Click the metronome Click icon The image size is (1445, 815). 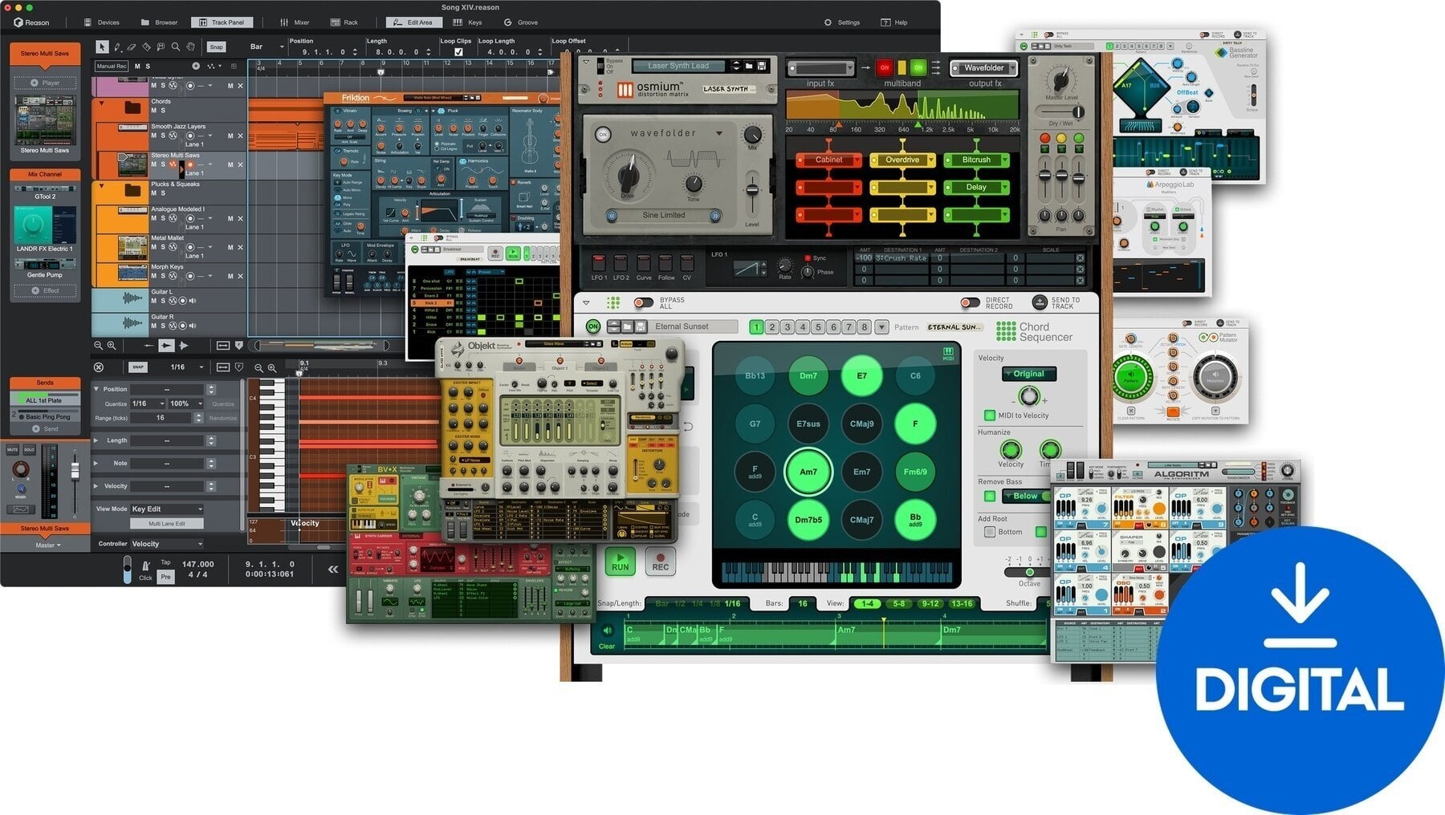coord(145,566)
